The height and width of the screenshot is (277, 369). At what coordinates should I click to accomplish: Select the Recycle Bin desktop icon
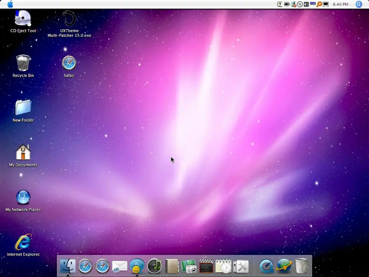click(x=23, y=63)
